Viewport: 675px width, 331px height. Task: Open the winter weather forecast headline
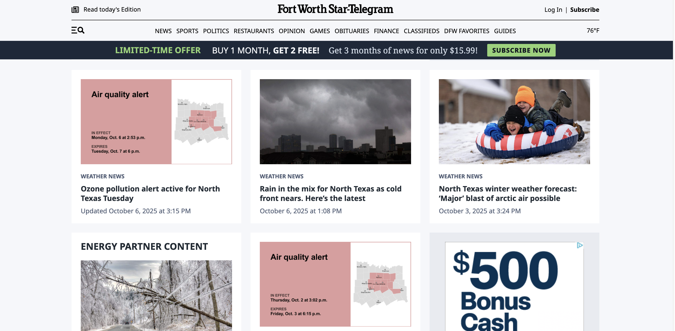click(508, 194)
